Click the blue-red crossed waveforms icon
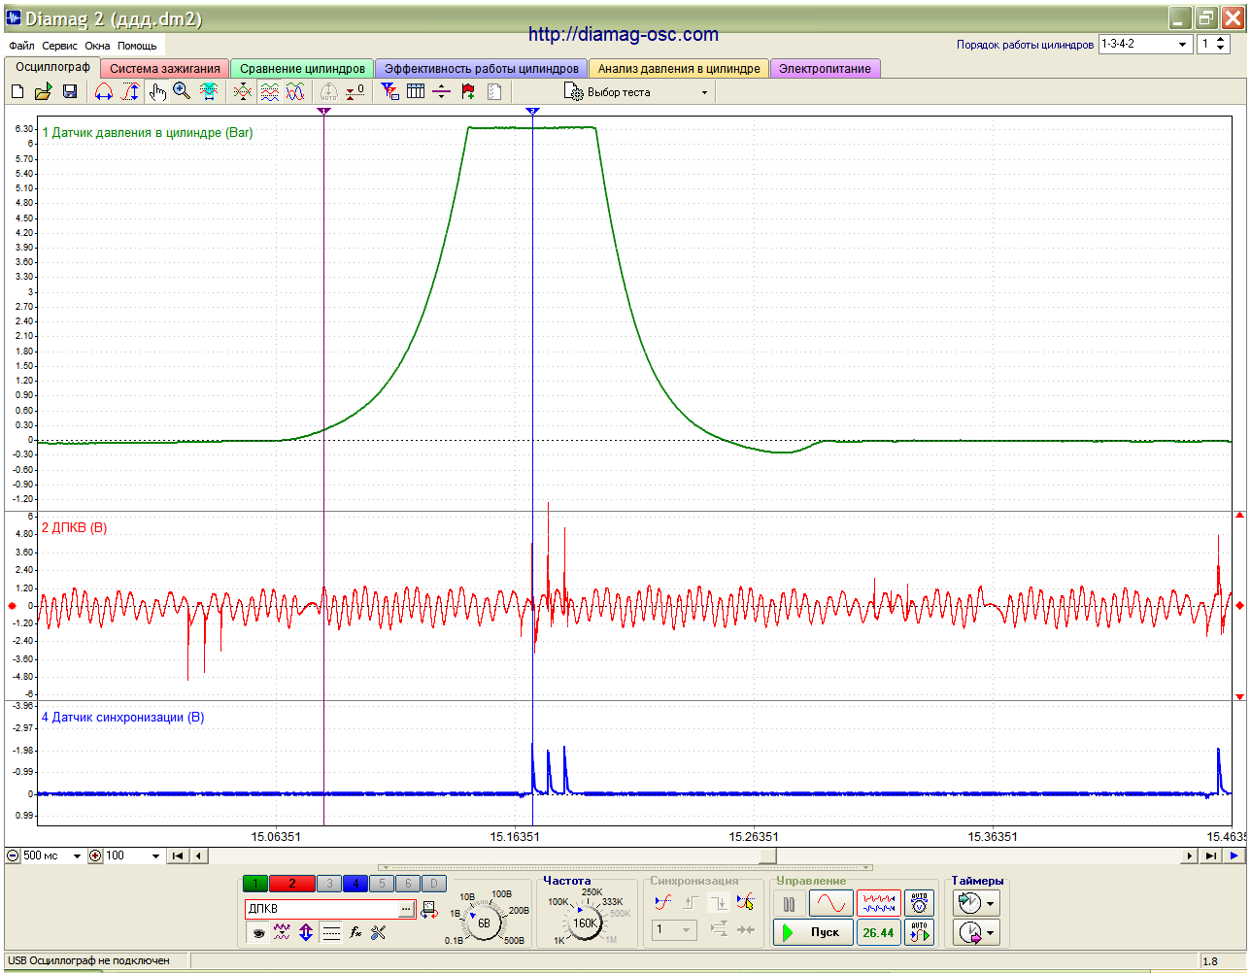This screenshot has height=973, width=1251. (295, 91)
